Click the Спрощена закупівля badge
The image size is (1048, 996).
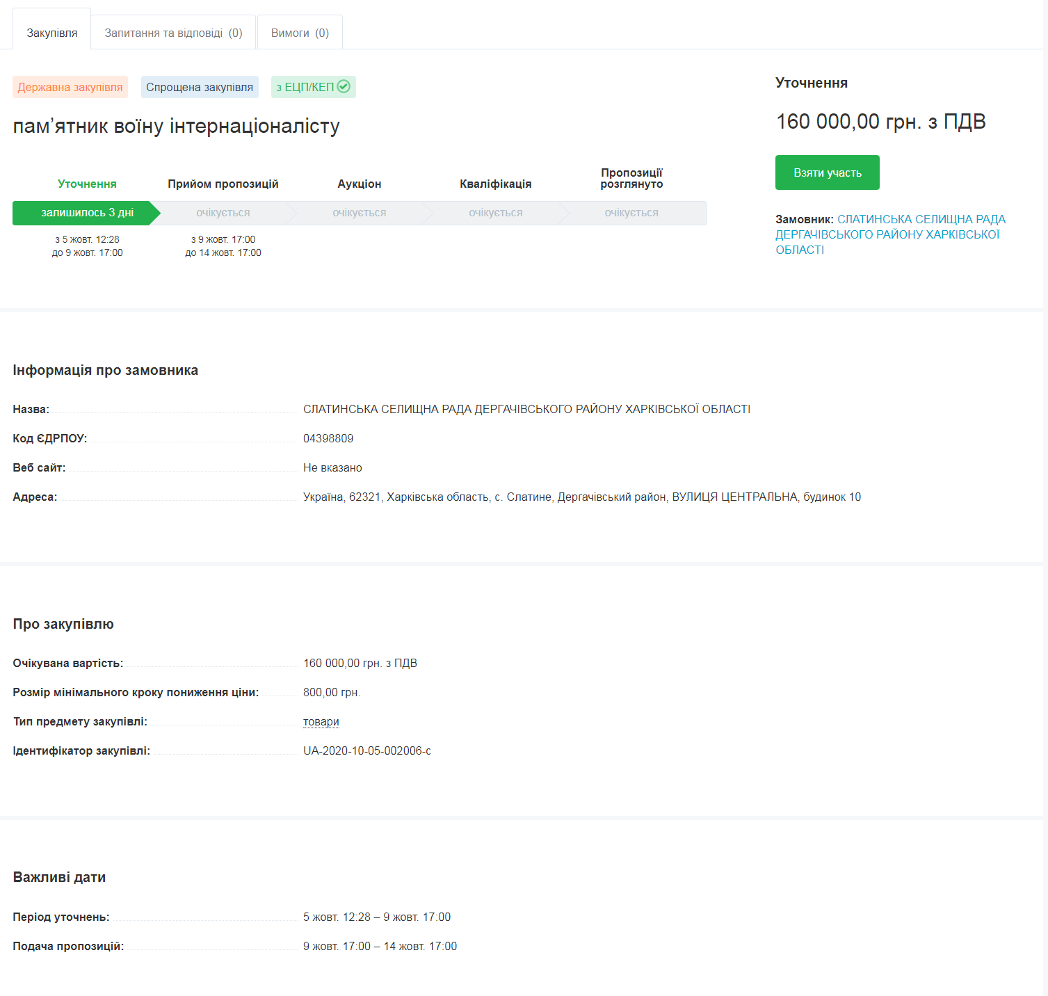coord(200,87)
